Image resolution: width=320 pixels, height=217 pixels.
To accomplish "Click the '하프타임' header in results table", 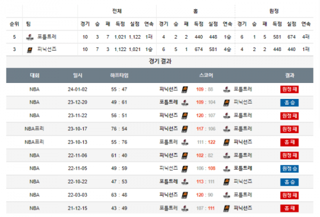I will click(x=119, y=76).
